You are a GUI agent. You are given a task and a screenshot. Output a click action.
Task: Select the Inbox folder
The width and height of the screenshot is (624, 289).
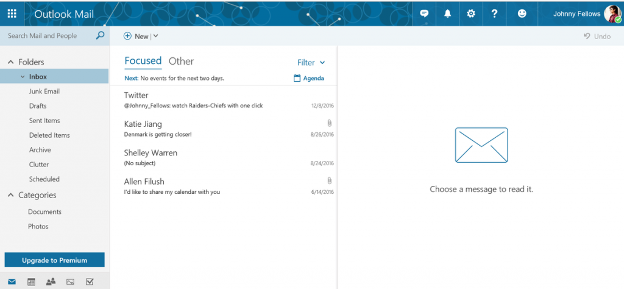pyautogui.click(x=54, y=76)
